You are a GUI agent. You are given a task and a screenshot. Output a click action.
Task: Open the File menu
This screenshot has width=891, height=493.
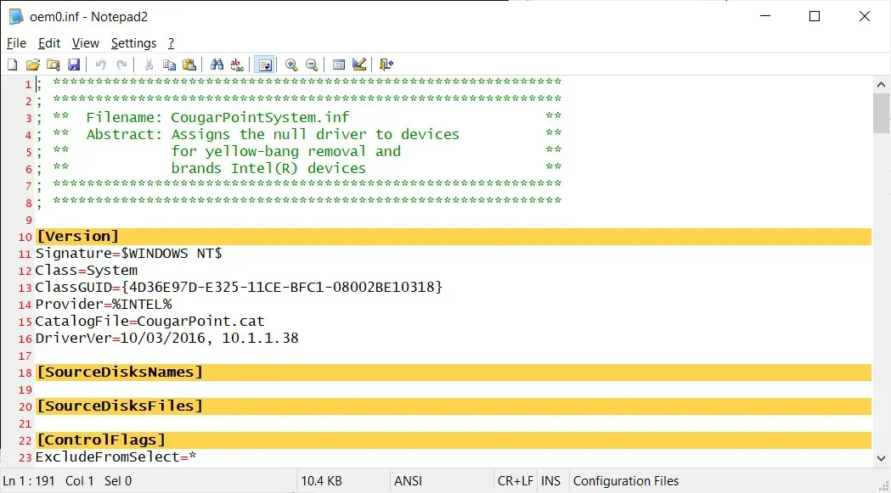pyautogui.click(x=16, y=43)
